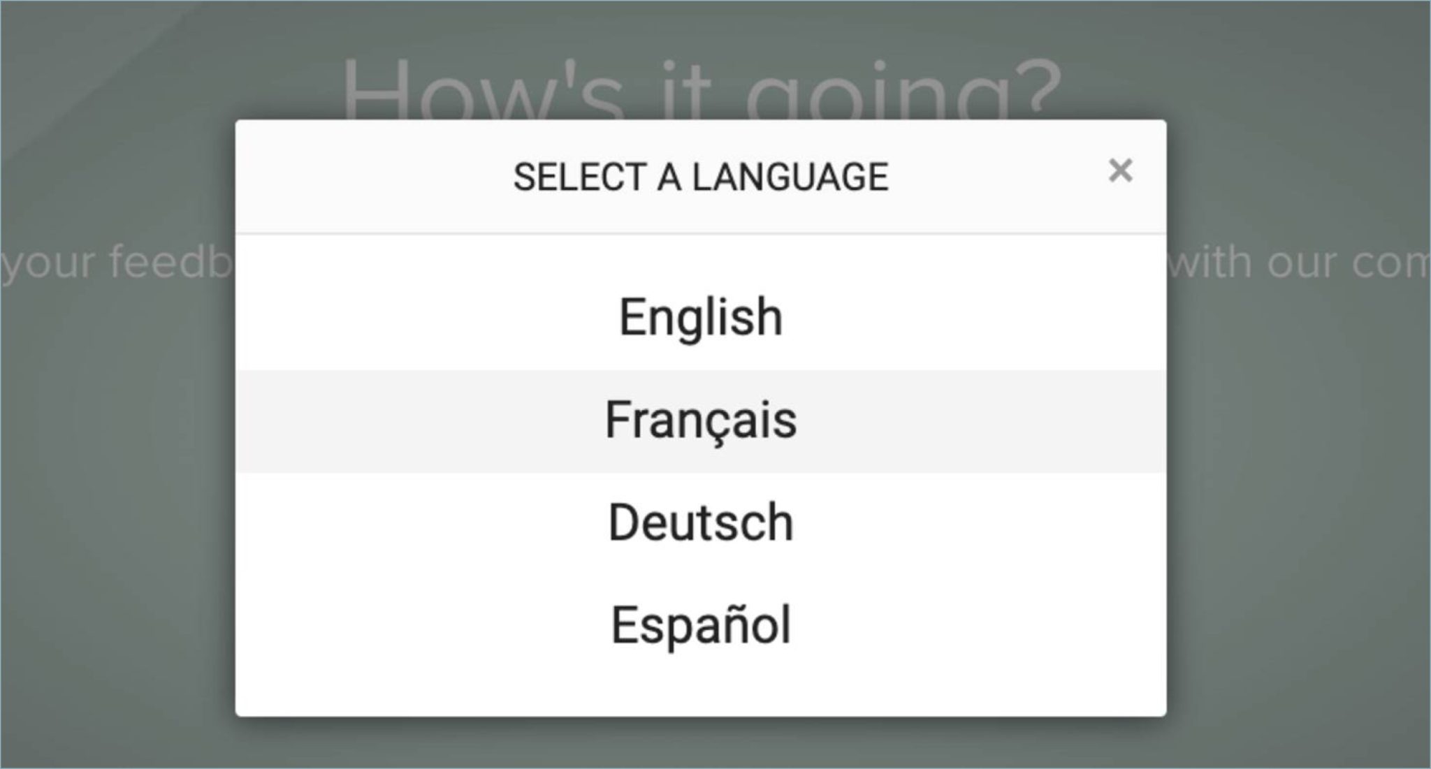Image resolution: width=1431 pixels, height=769 pixels.
Task: Click the first language option shown
Action: point(699,316)
